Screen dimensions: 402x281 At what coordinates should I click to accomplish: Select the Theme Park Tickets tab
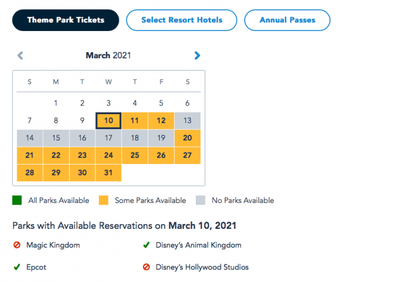pos(65,20)
